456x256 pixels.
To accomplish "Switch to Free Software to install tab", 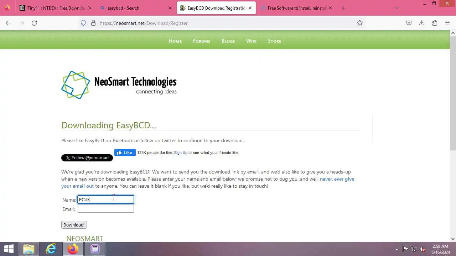I will [296, 8].
